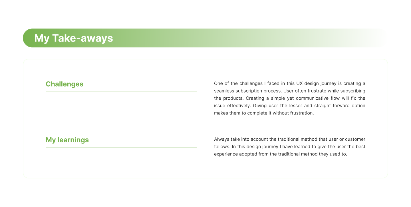
Task: Click the phrase "seamless subscription process"
Action: [246, 91]
